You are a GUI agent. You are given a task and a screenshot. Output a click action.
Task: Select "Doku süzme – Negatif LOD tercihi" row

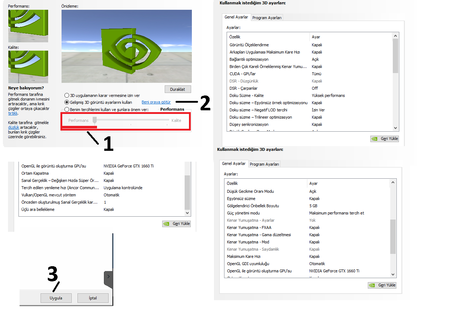[x=310, y=110]
